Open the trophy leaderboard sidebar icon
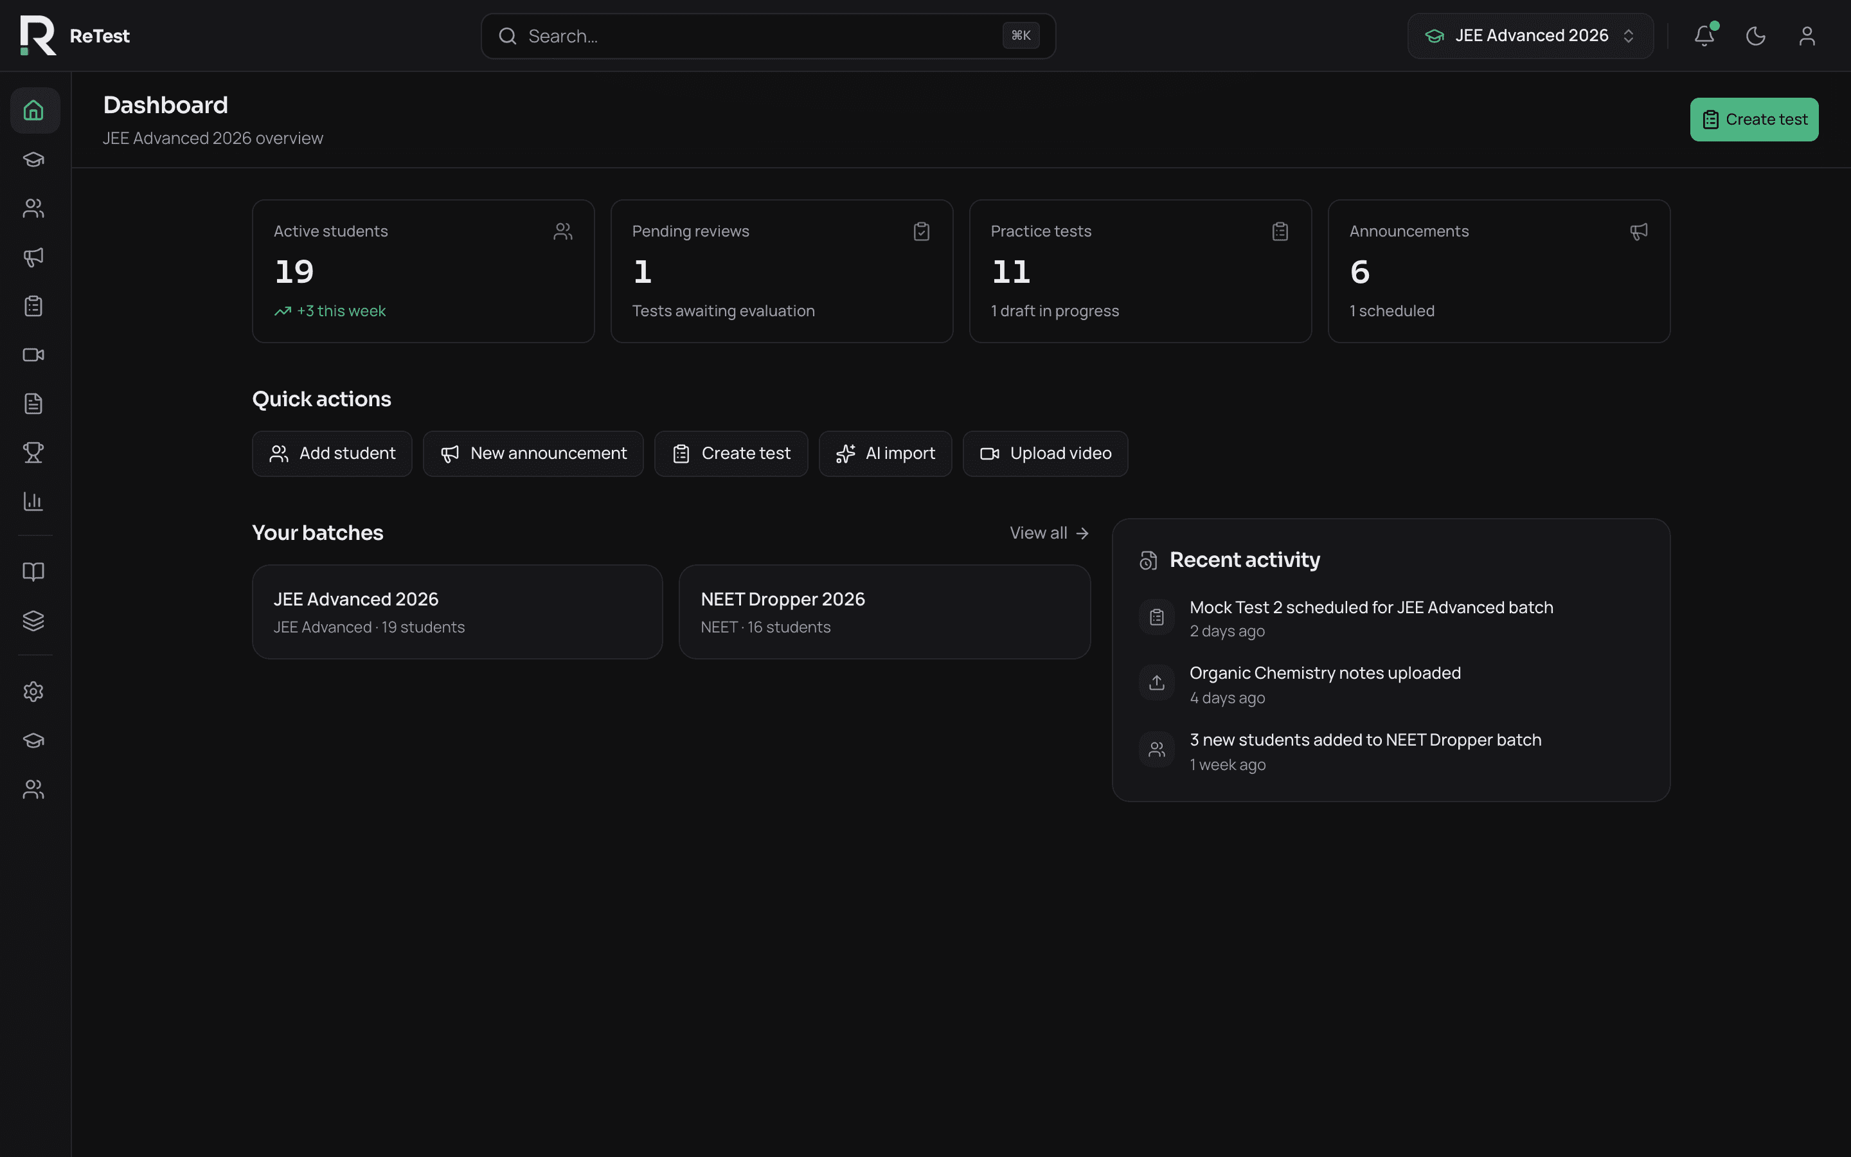The image size is (1851, 1157). pyautogui.click(x=33, y=453)
